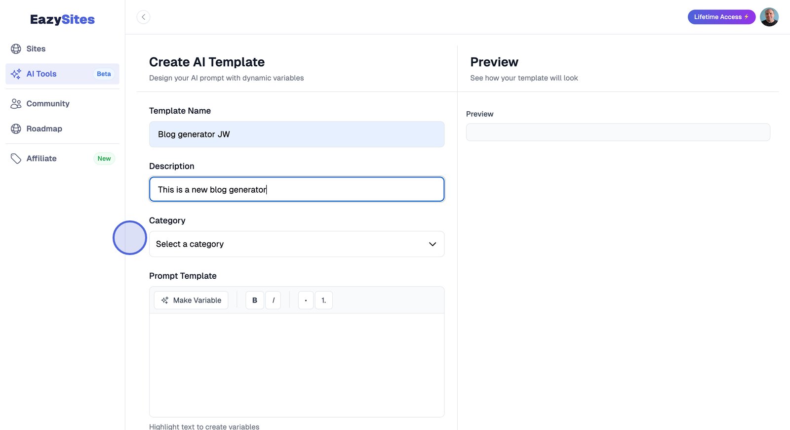Viewport: 790px width, 430px height.
Task: Click the back arrow circle button
Action: 143,17
